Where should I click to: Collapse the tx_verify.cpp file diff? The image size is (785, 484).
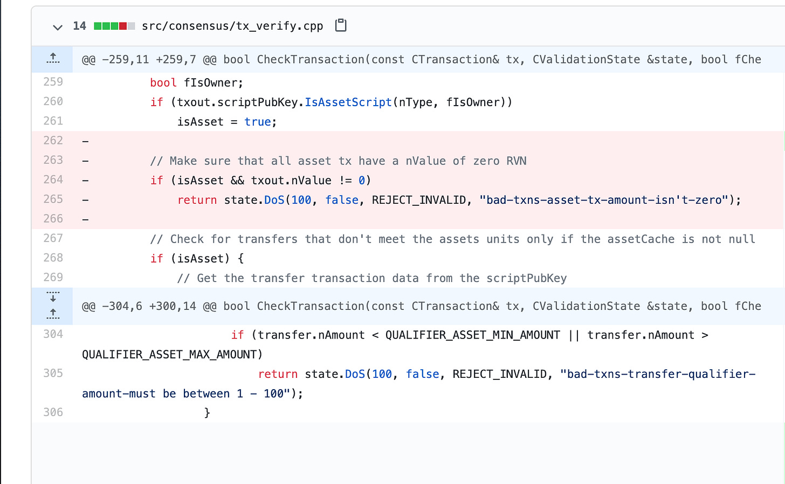58,26
